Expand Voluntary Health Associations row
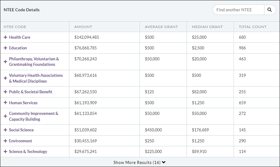Image resolution: width=280 pixels, height=167 pixels. point(5,78)
